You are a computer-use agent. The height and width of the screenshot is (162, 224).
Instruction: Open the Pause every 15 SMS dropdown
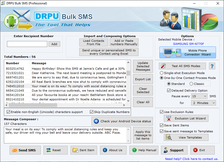(x=199, y=96)
